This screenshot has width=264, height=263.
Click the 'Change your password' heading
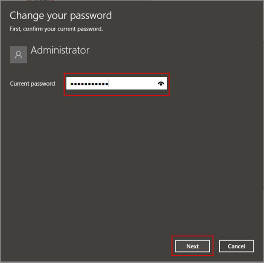61,16
